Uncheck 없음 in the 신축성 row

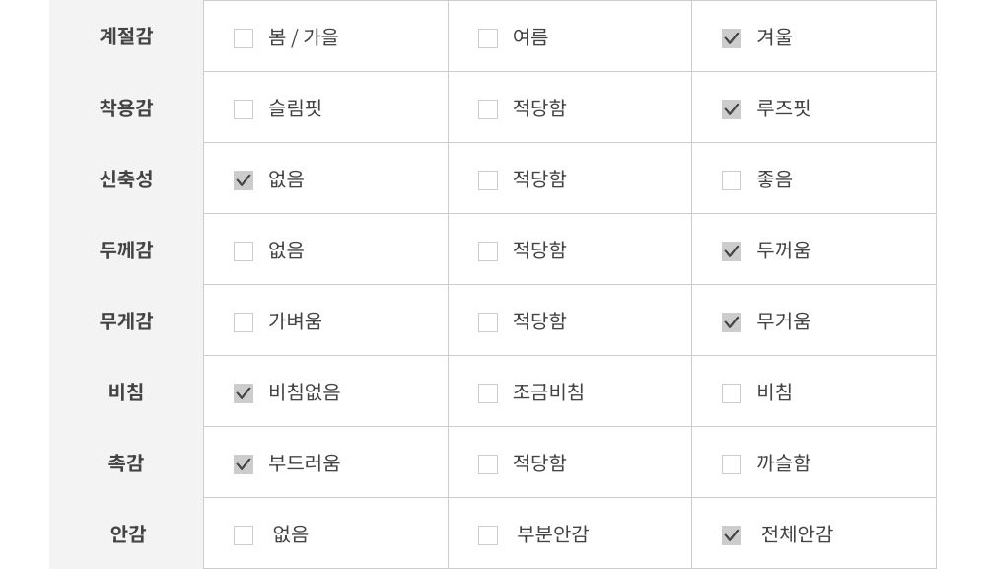click(244, 180)
